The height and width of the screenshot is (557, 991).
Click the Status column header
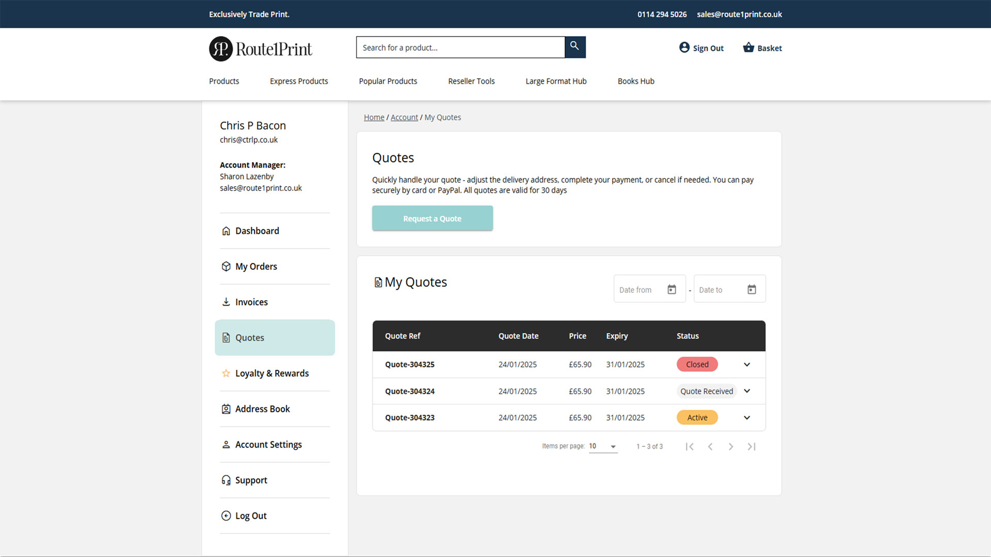(688, 336)
